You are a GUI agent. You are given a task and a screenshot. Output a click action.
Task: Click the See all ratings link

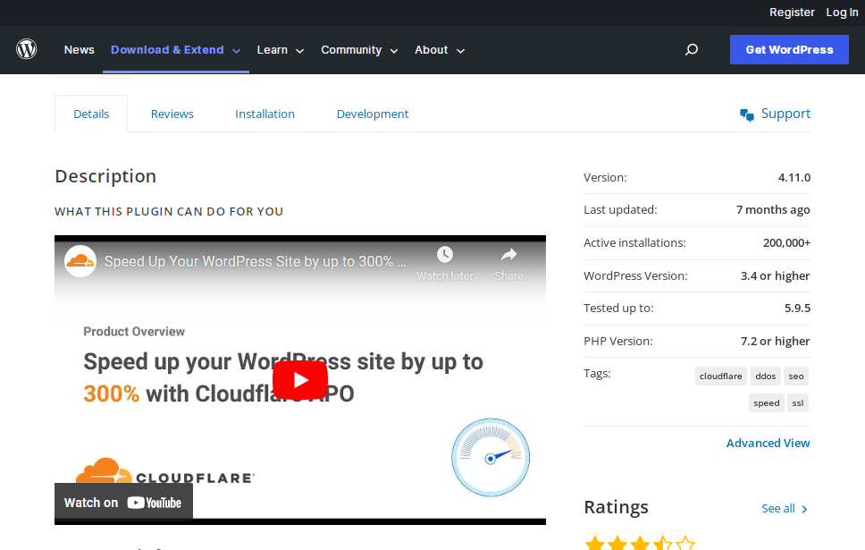pos(777,509)
